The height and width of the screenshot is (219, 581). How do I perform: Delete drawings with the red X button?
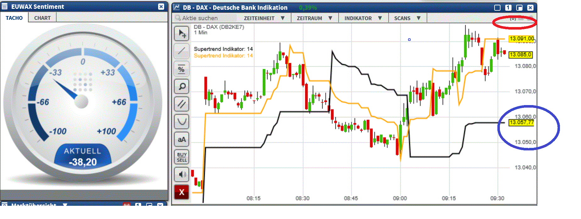182,192
